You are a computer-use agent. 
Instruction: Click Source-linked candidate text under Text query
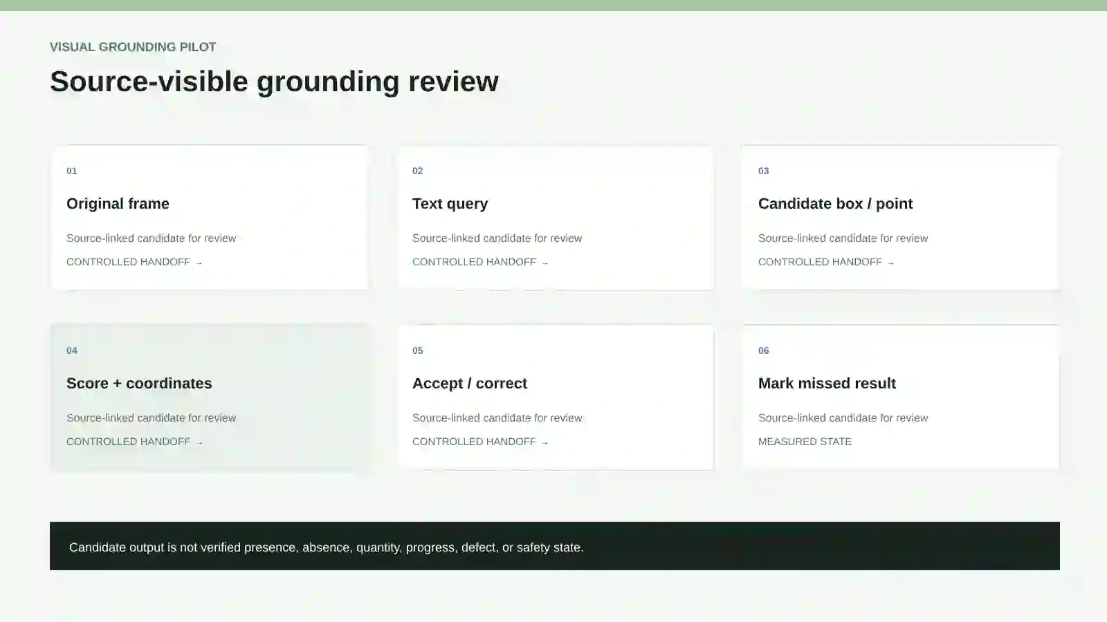[497, 238]
